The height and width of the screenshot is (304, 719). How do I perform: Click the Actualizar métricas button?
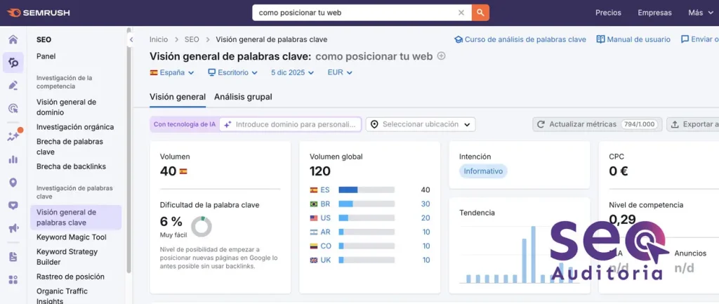pyautogui.click(x=597, y=124)
